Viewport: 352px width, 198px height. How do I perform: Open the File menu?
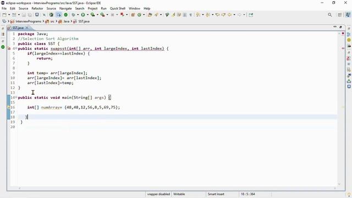click(4, 8)
